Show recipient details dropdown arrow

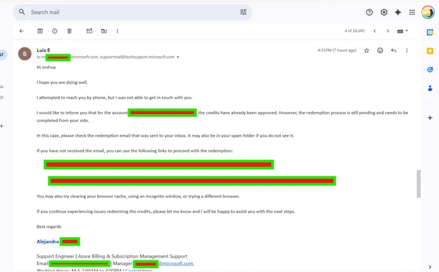click(178, 57)
